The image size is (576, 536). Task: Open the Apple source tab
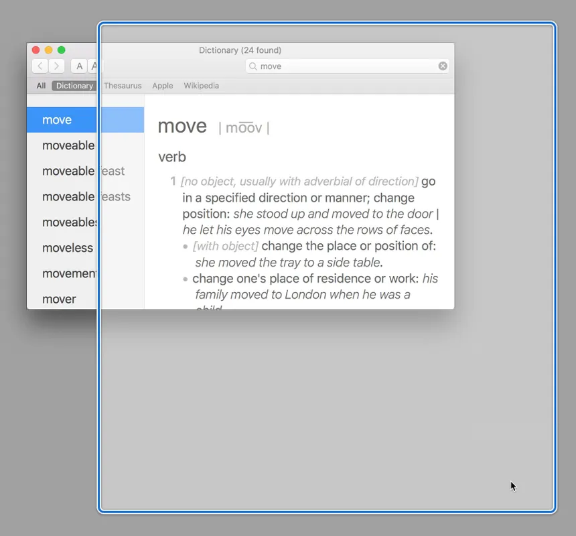click(162, 86)
